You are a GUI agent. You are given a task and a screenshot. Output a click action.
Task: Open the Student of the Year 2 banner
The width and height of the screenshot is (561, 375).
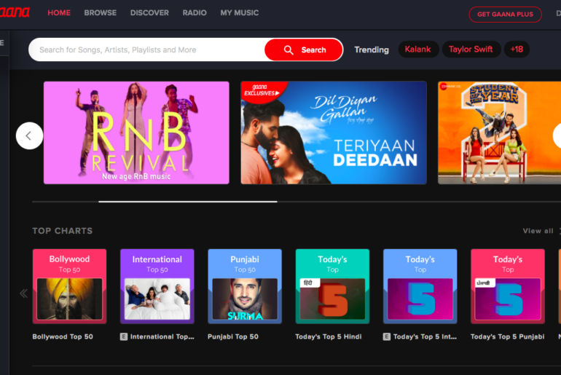pos(500,133)
